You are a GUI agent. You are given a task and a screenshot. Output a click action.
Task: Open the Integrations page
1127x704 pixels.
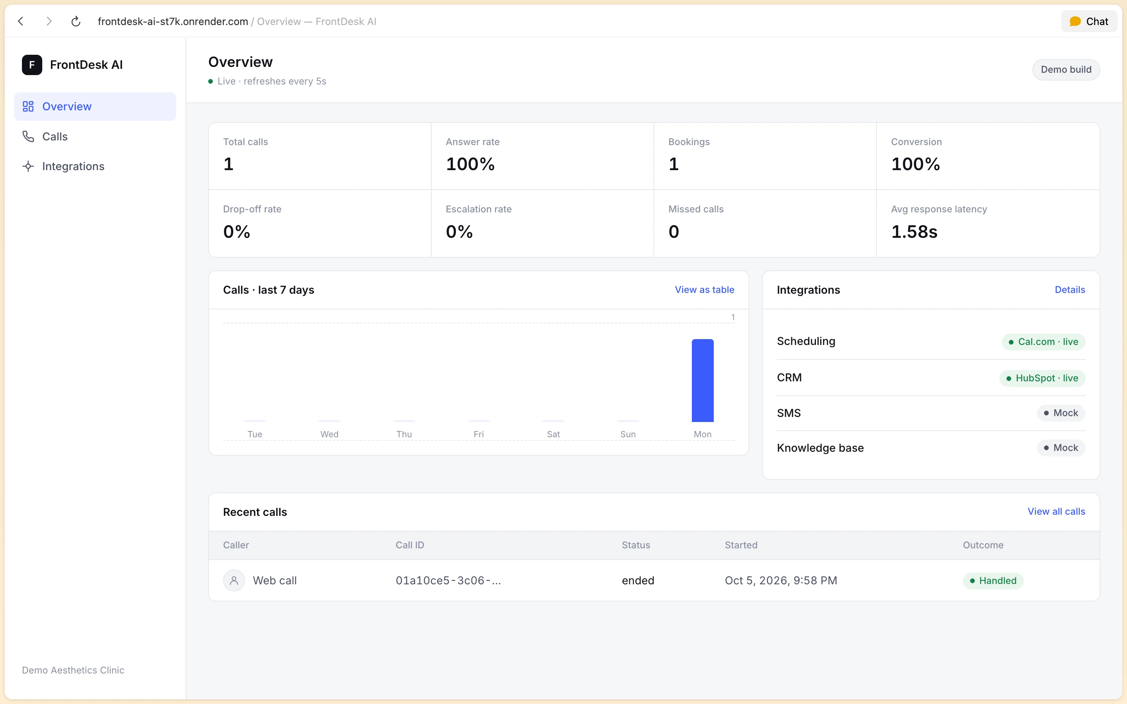95,166
